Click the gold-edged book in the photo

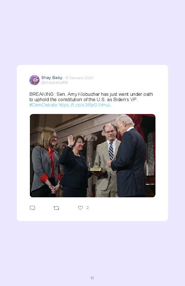coord(98,170)
